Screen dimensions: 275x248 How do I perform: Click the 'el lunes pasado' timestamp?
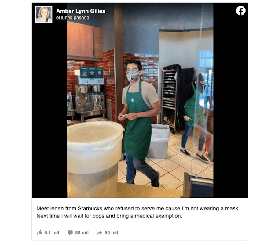(73, 18)
